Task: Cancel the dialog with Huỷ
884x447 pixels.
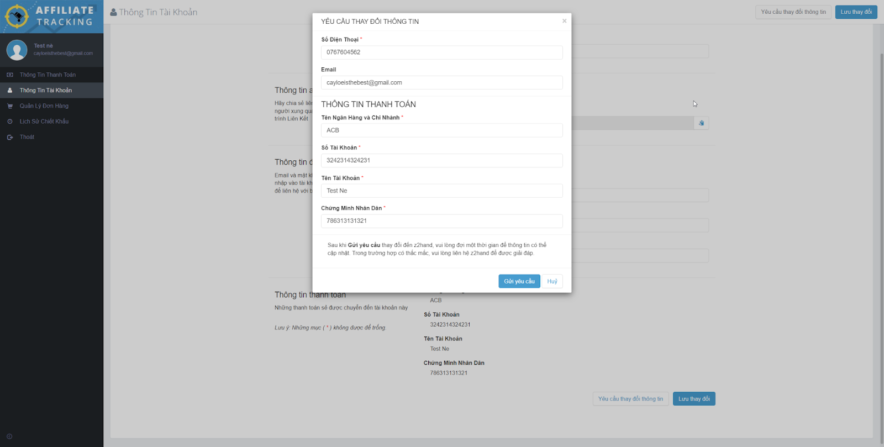Action: (x=552, y=281)
